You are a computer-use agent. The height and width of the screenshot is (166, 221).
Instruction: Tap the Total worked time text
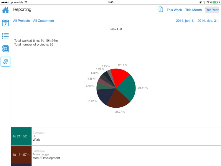point(36,41)
